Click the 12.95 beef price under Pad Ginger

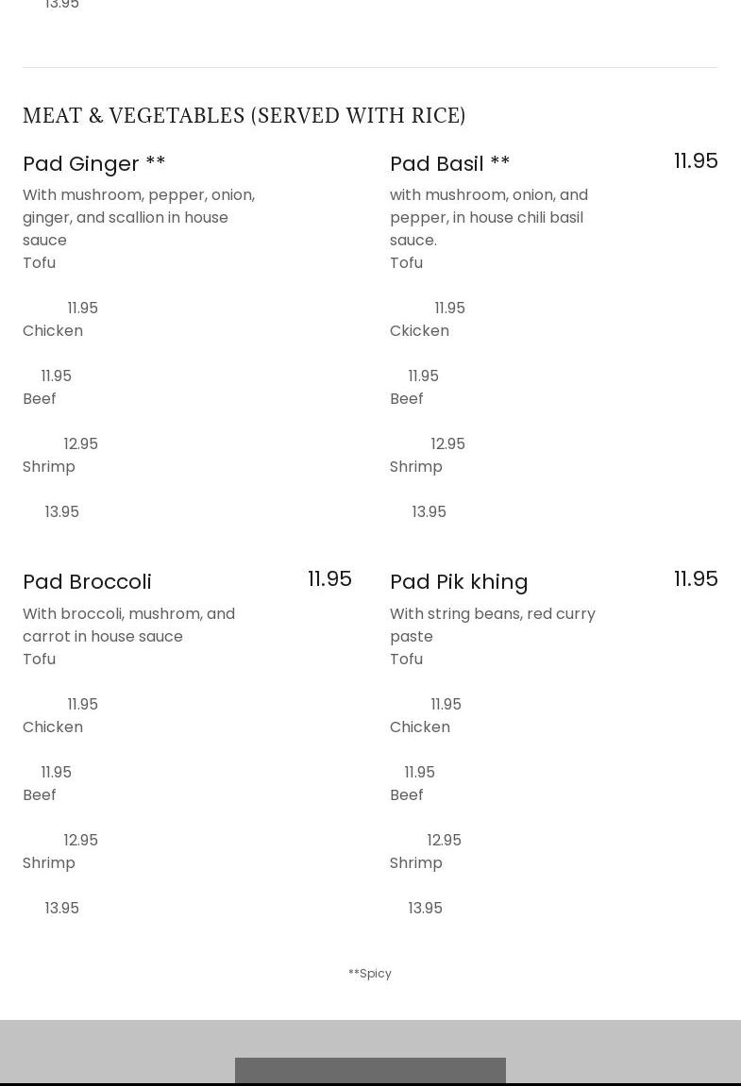click(80, 443)
